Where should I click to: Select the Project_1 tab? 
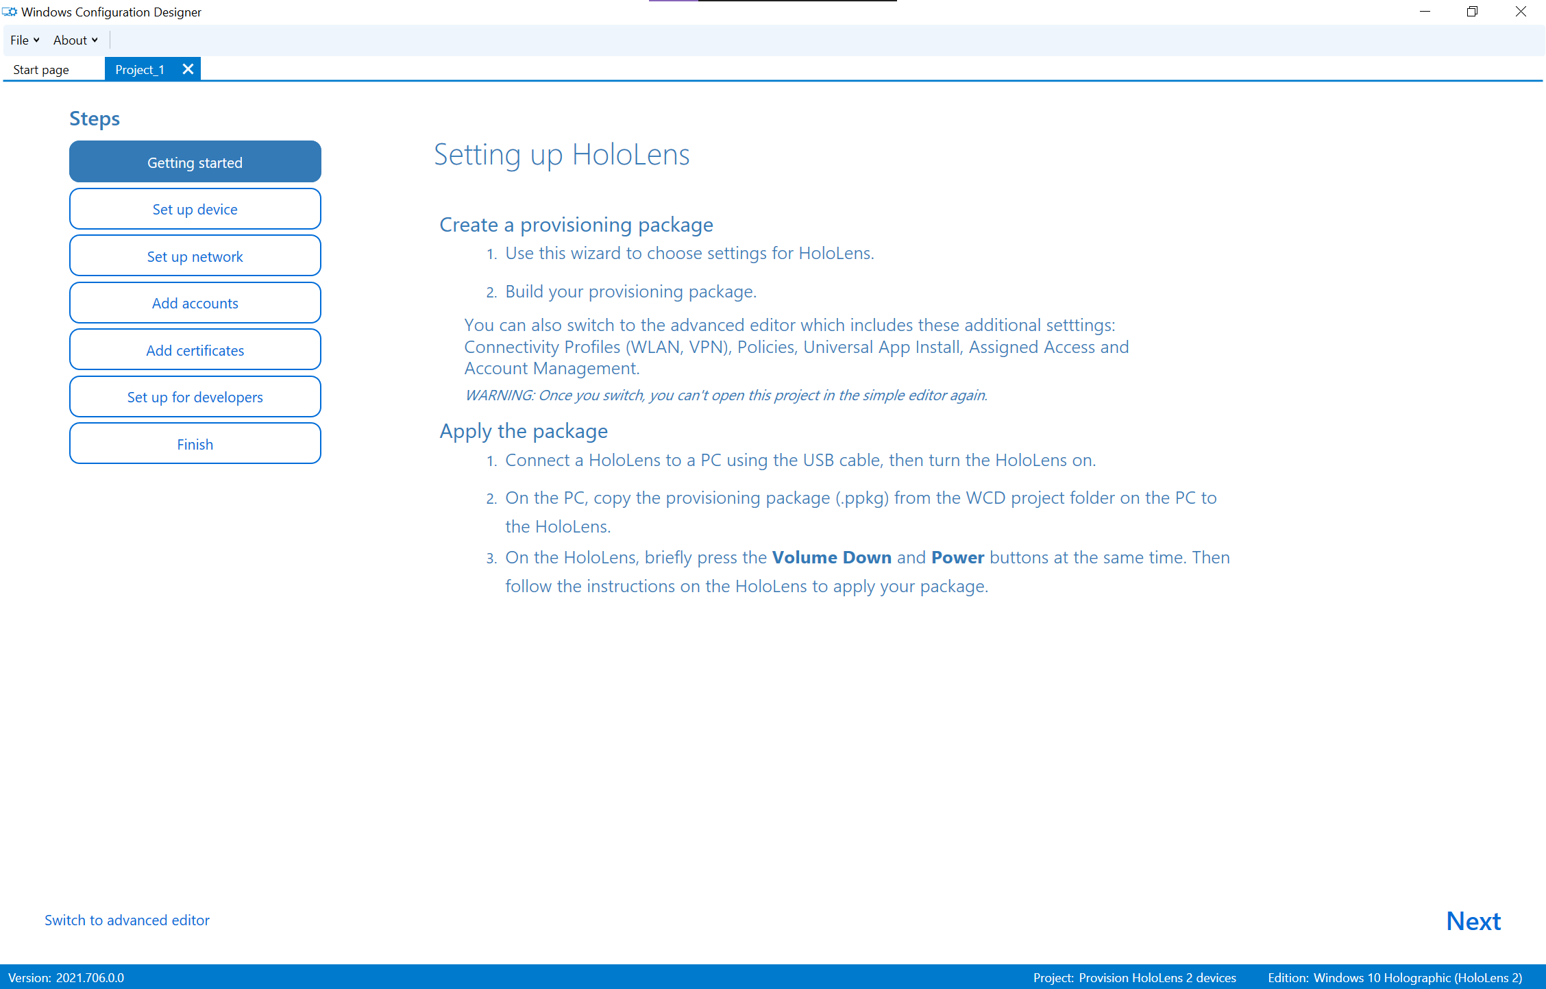(141, 69)
